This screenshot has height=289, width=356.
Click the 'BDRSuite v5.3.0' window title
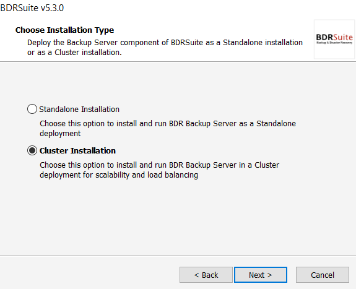pyautogui.click(x=32, y=8)
